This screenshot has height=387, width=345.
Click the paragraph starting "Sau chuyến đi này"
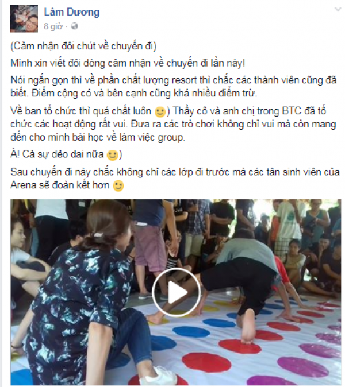coord(175,179)
